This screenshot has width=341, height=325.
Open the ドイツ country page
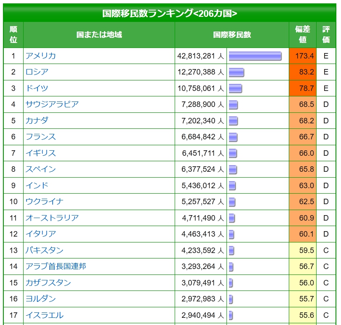pyautogui.click(x=37, y=88)
